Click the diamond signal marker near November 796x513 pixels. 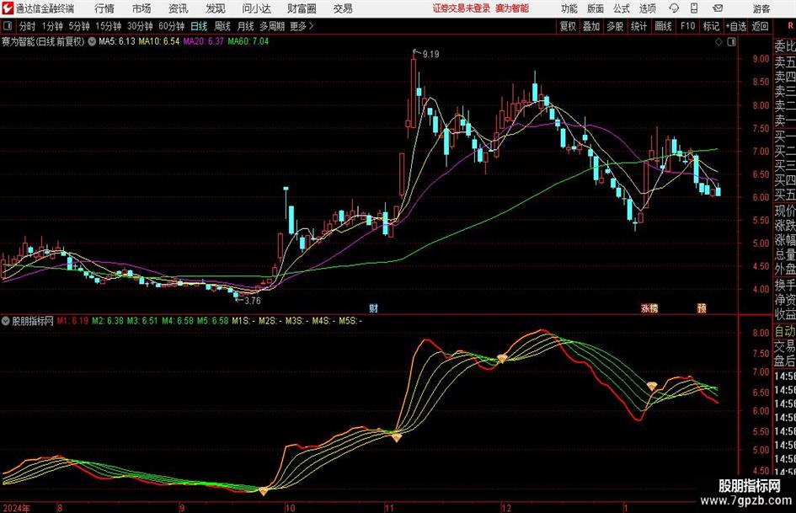pyautogui.click(x=397, y=437)
